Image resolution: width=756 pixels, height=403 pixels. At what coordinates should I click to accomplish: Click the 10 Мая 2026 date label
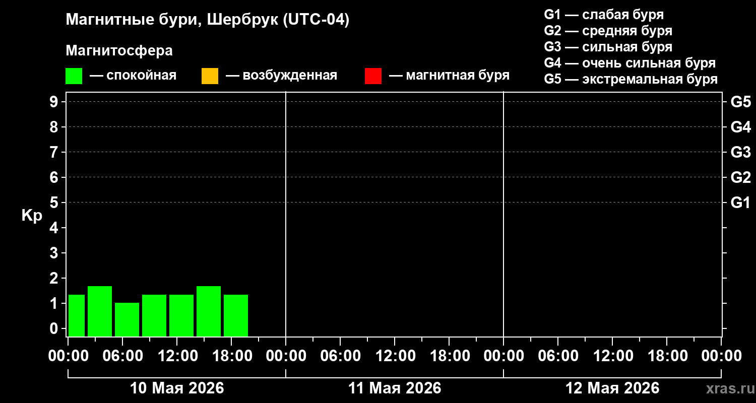point(177,388)
